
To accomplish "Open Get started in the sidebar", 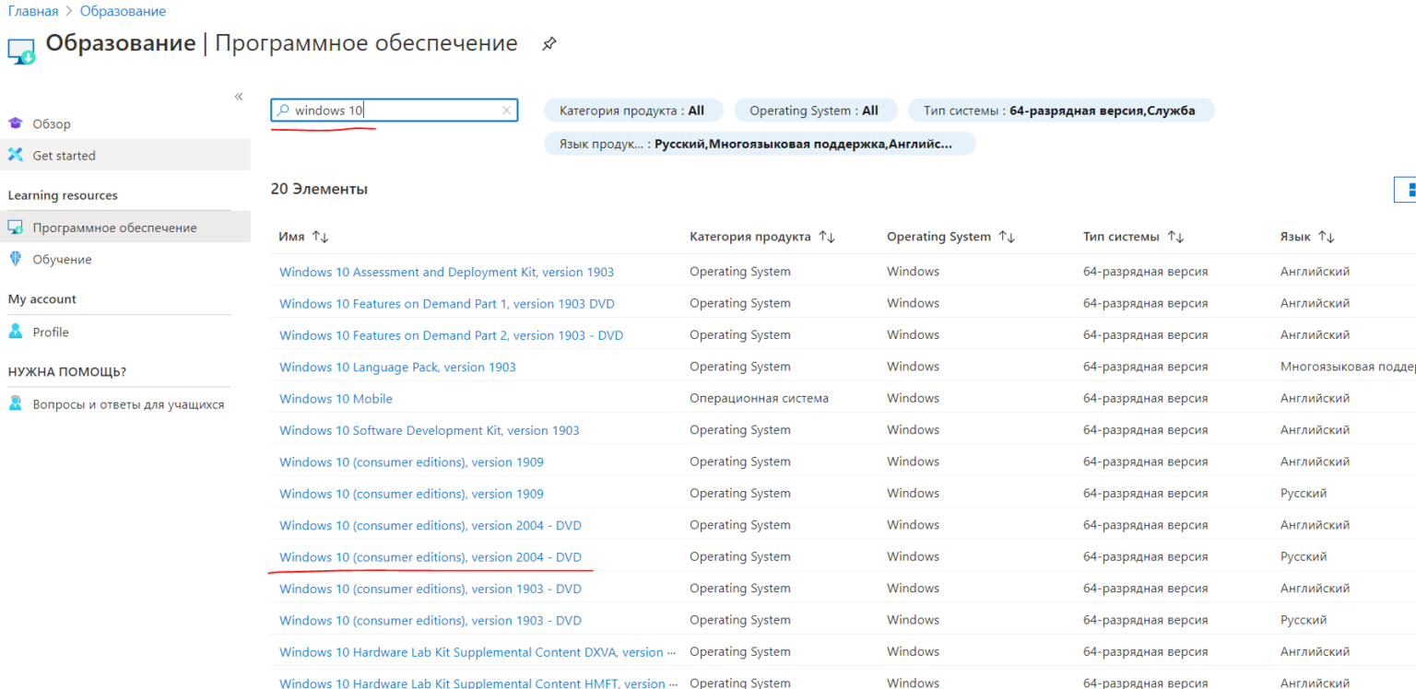I will tap(125, 155).
